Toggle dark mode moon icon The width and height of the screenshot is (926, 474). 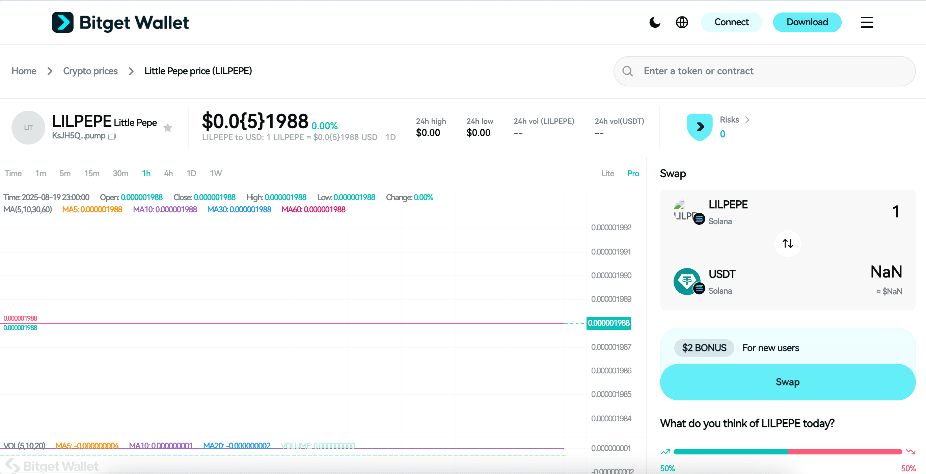pyautogui.click(x=655, y=22)
